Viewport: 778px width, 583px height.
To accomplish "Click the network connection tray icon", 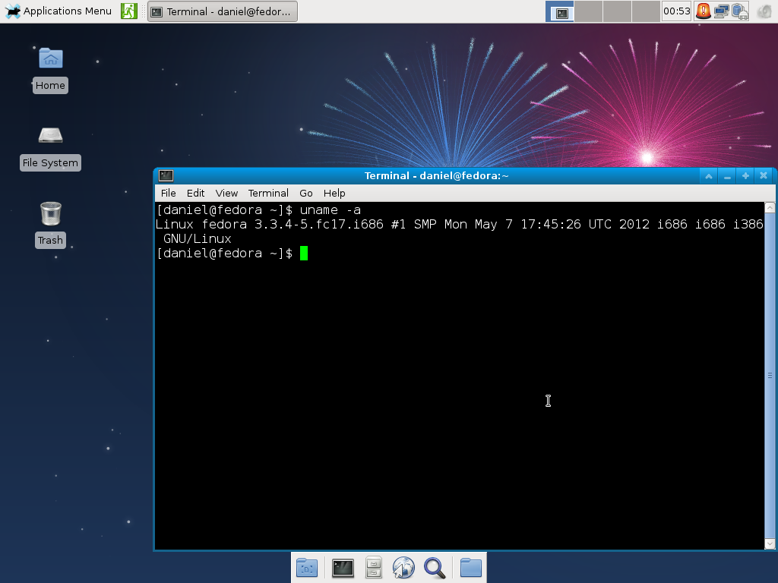I will [x=721, y=11].
